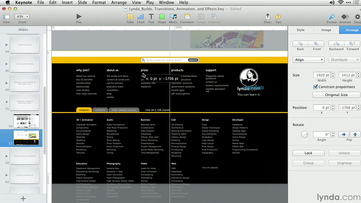Open the Arrange menu
The width and height of the screenshot is (361, 203).
[x=119, y=3]
